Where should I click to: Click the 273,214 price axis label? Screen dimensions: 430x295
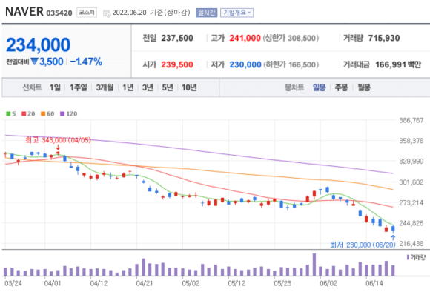411,203
